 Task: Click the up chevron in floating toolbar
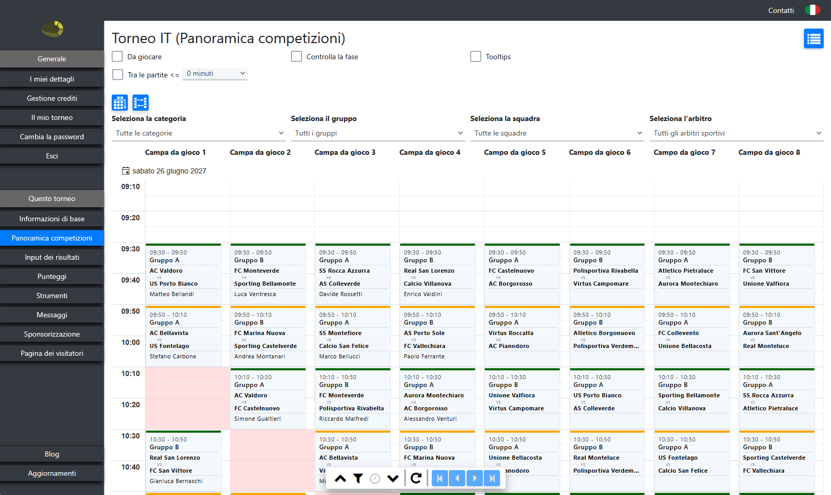point(340,478)
